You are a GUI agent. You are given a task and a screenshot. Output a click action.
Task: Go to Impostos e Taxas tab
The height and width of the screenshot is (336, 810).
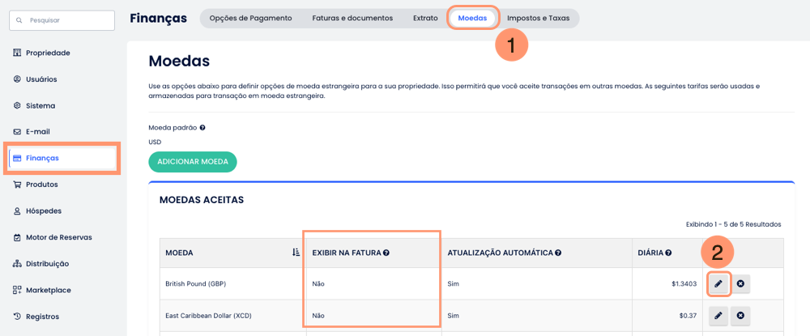click(x=538, y=18)
